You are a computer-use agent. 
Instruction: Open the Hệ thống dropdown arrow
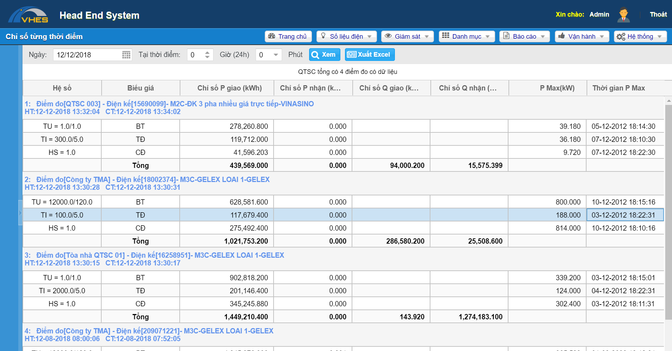point(660,37)
